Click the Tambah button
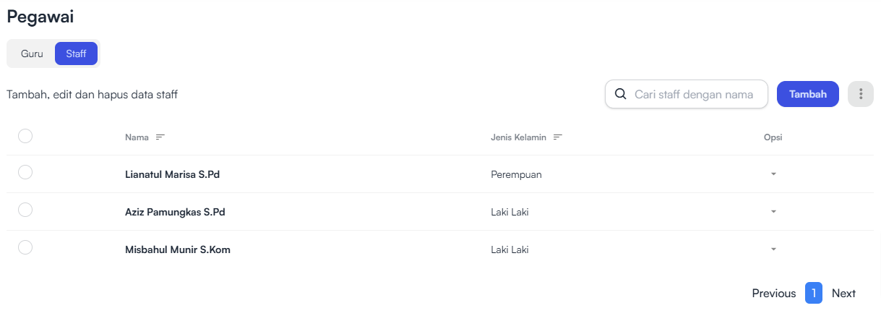Screen dimensions: 881x316 [x=808, y=94]
